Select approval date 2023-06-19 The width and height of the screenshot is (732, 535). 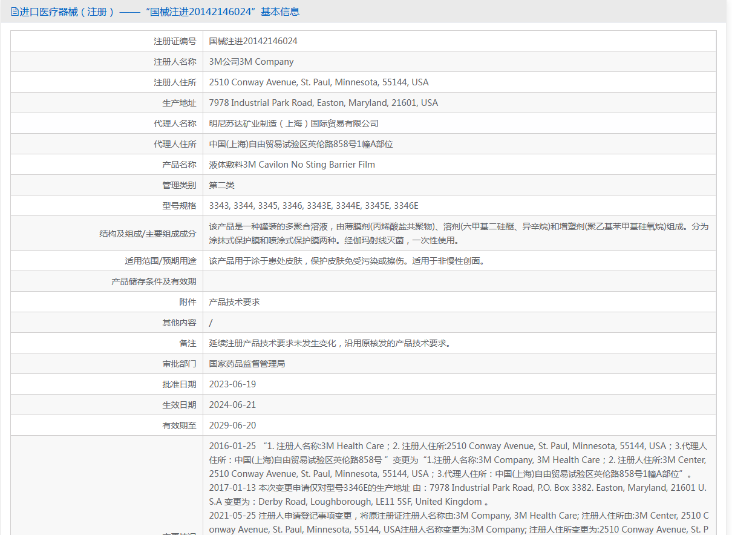(x=233, y=384)
